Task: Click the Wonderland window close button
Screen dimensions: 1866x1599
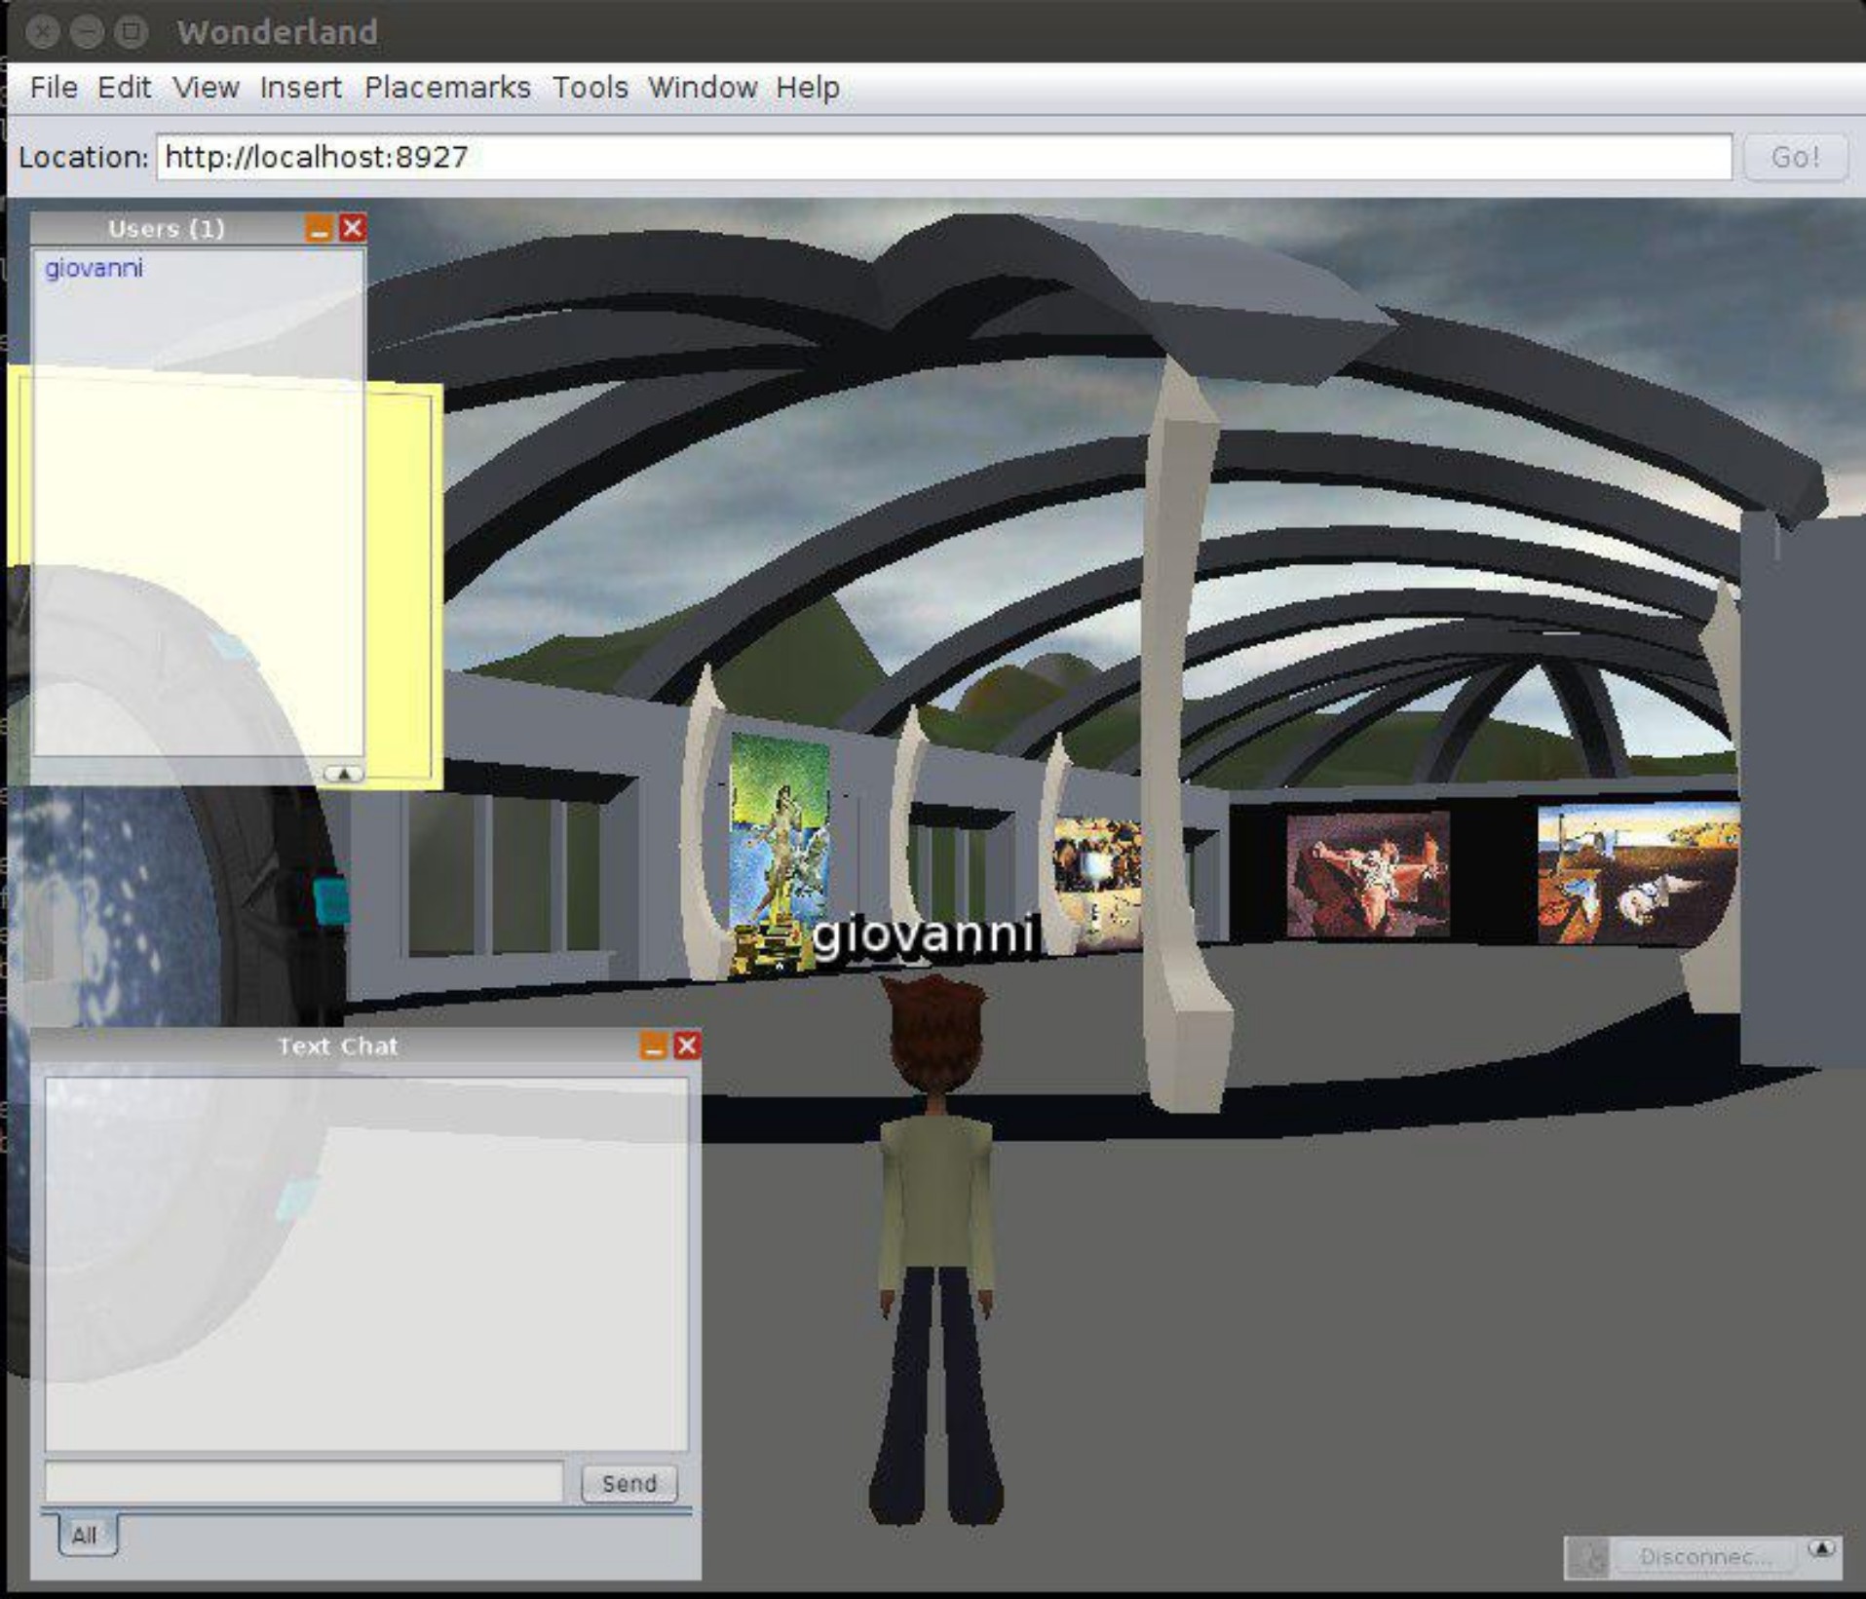Action: [43, 32]
